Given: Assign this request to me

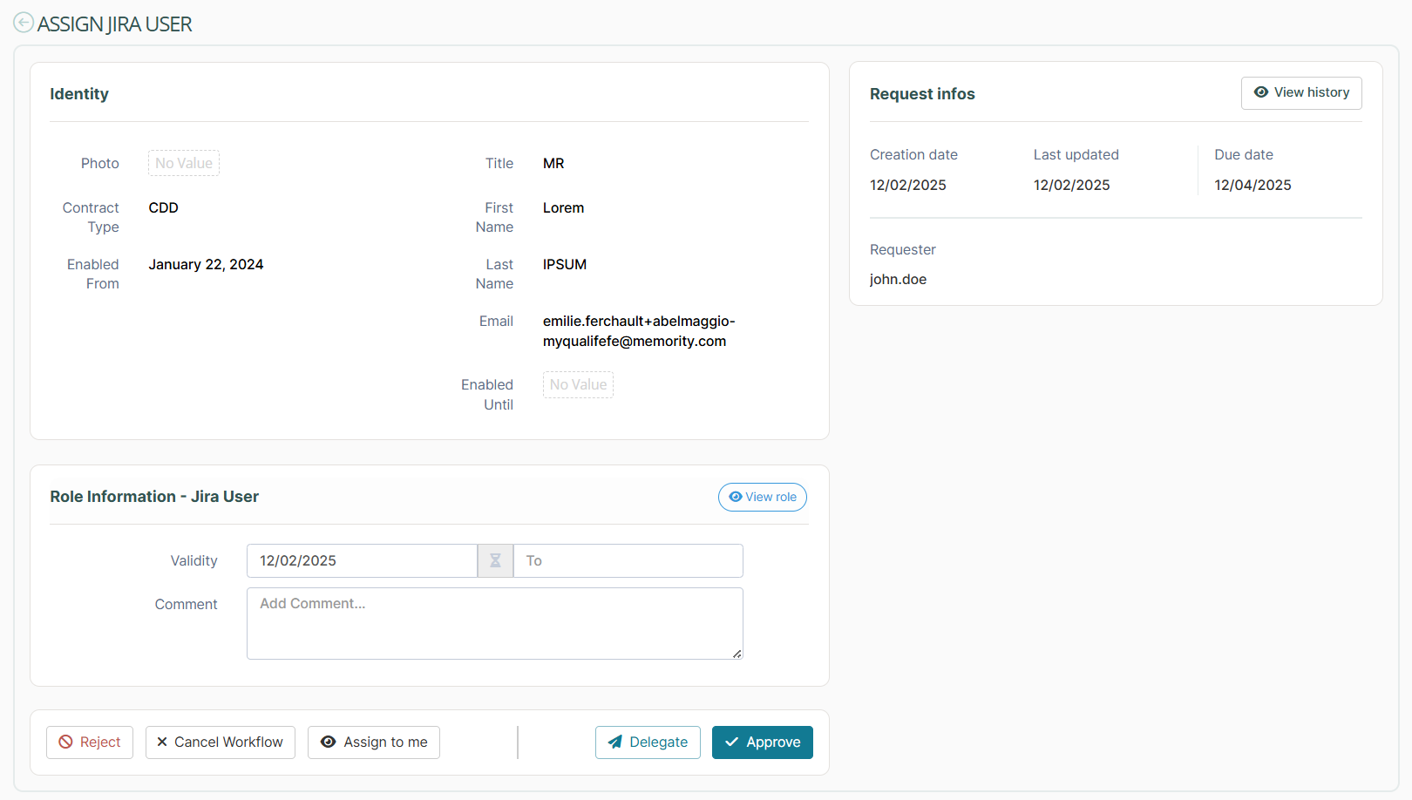Looking at the screenshot, I should (x=374, y=742).
